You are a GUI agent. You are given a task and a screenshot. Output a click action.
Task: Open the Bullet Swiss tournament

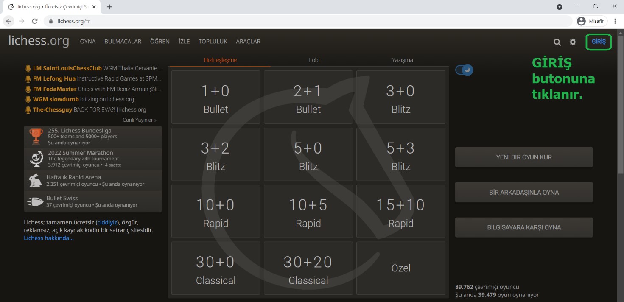[93, 201]
